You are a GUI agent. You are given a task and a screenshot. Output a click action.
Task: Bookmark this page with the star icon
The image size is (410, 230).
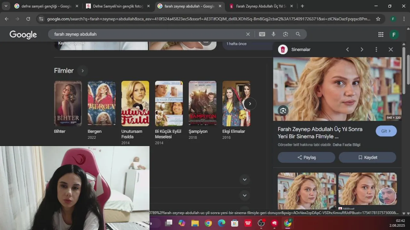pyautogui.click(x=378, y=19)
